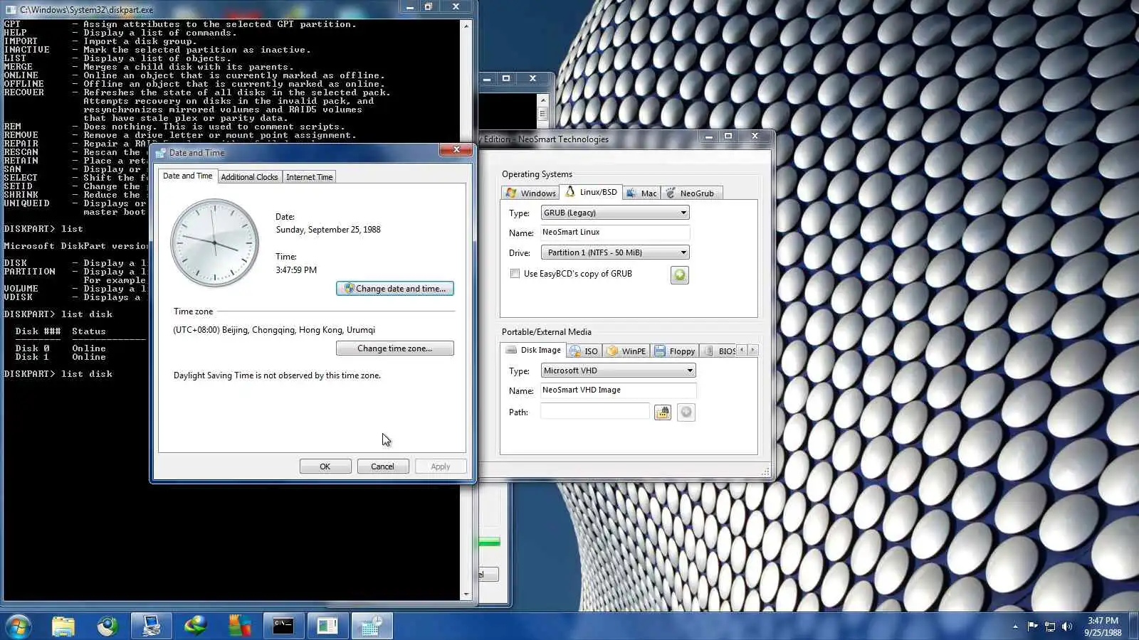Confirm Date and Time dialog with OK
The image size is (1139, 640).
(x=325, y=466)
